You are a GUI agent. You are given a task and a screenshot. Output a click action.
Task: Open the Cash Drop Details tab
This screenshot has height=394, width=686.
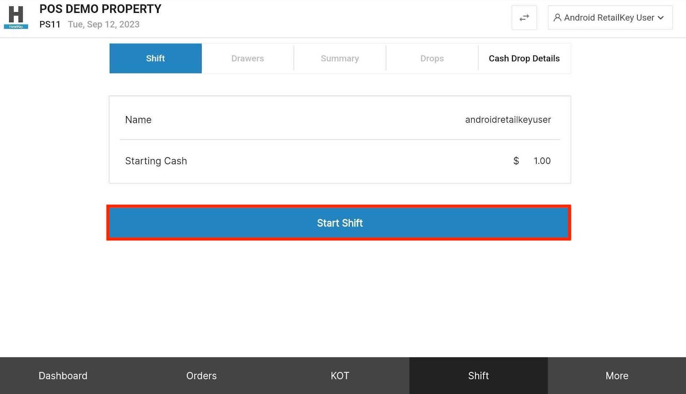click(524, 58)
